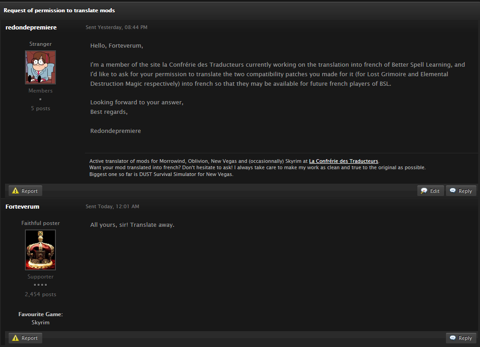Follow the La Confrérie des Traducteurs link
Viewport: 480px width, 347px height.
coord(344,161)
